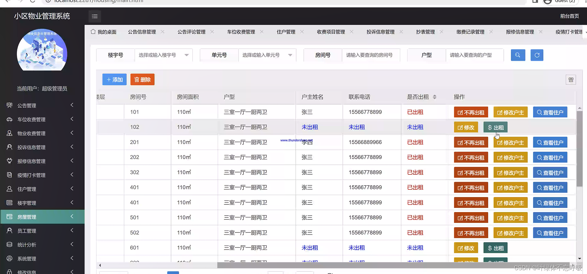This screenshot has width=587, height=274.
Task: Click 查看住户 for room 501
Action: point(550,218)
